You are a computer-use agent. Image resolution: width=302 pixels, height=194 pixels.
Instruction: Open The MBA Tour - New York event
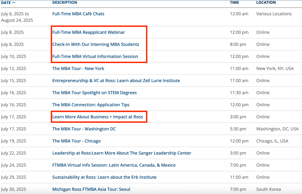coord(78,69)
